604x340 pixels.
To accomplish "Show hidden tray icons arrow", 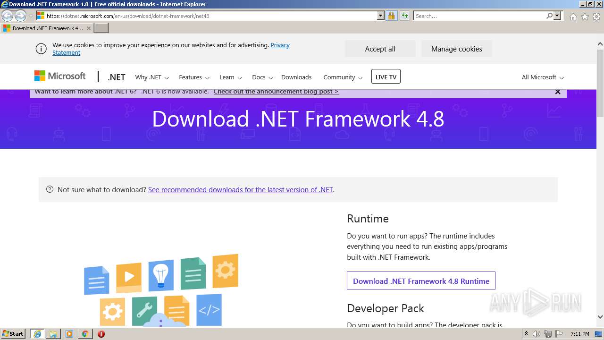I will [x=527, y=334].
